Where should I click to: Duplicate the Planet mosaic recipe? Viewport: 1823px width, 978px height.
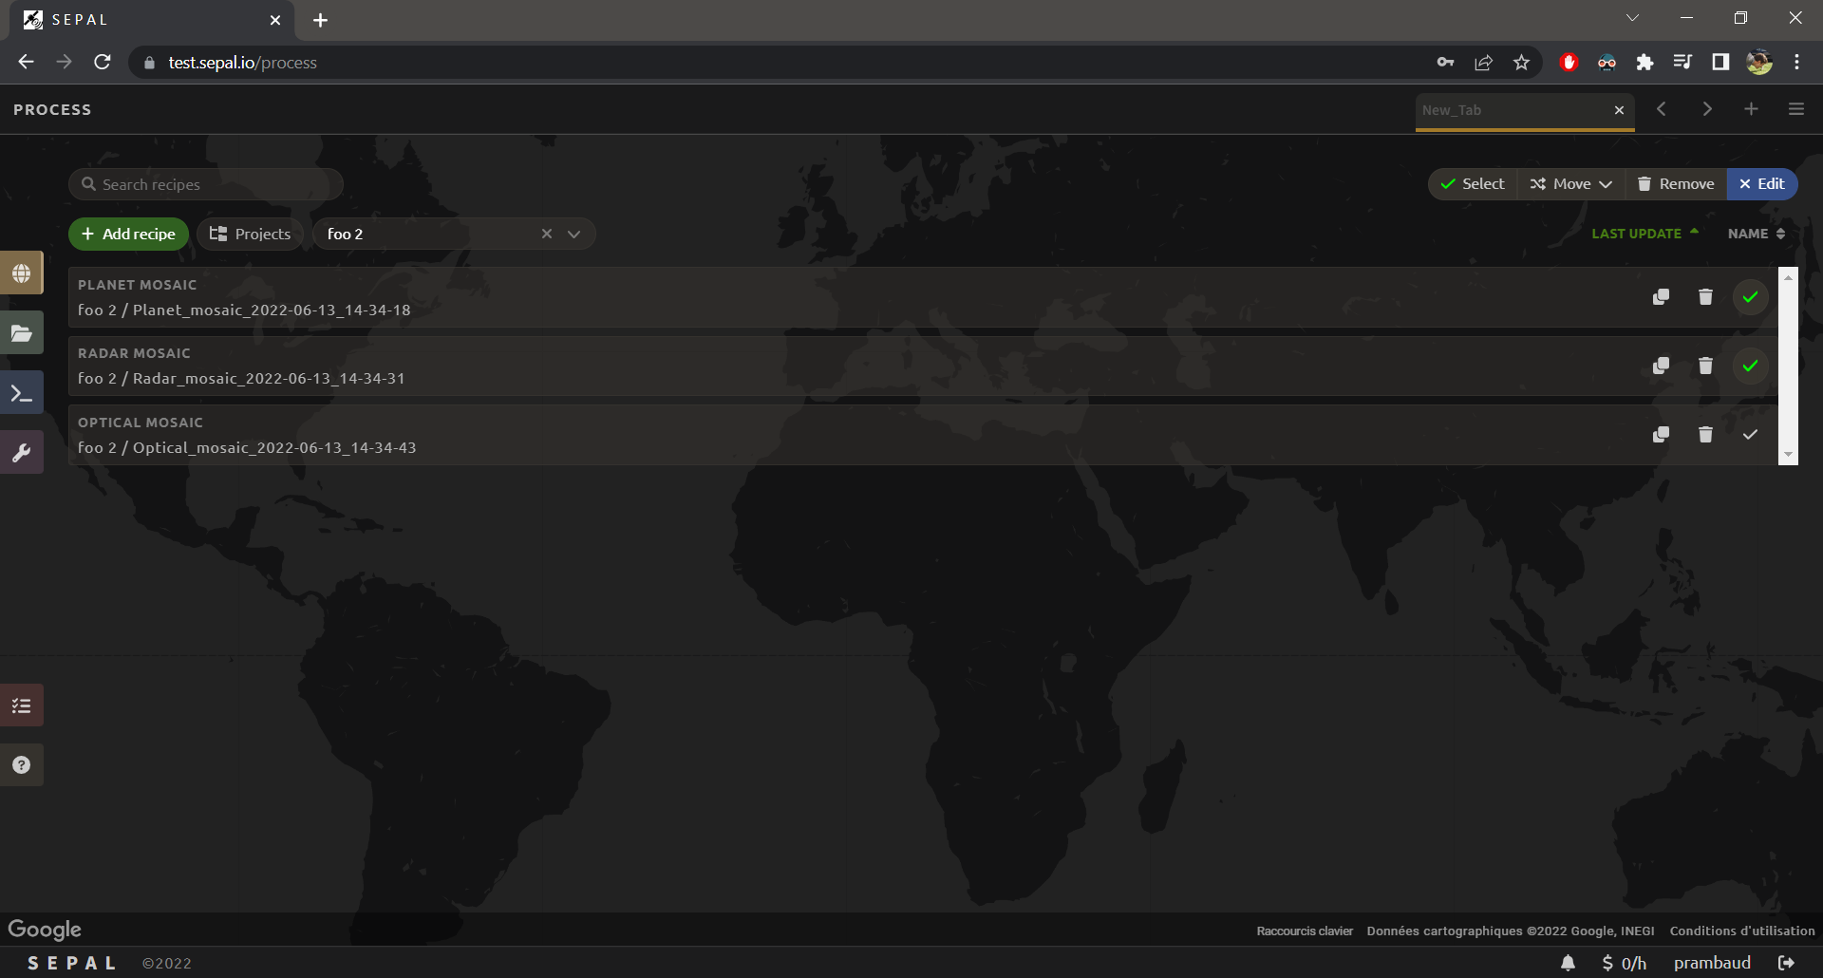1661,297
